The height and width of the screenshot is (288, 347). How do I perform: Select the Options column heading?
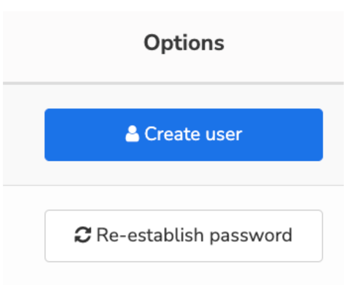tap(184, 43)
